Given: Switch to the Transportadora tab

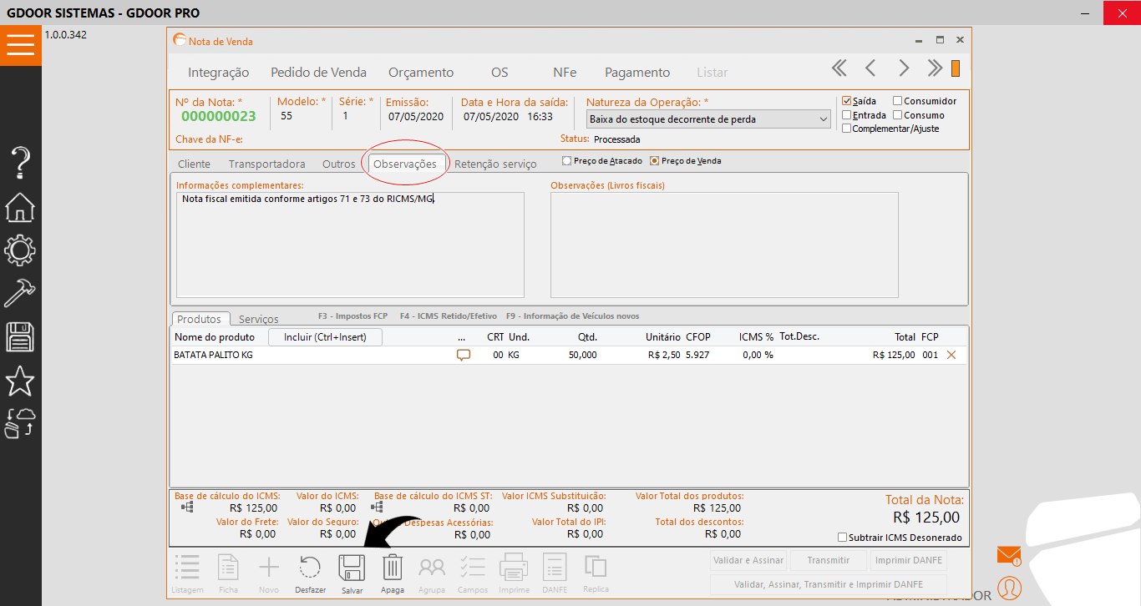Looking at the screenshot, I should click(x=267, y=164).
